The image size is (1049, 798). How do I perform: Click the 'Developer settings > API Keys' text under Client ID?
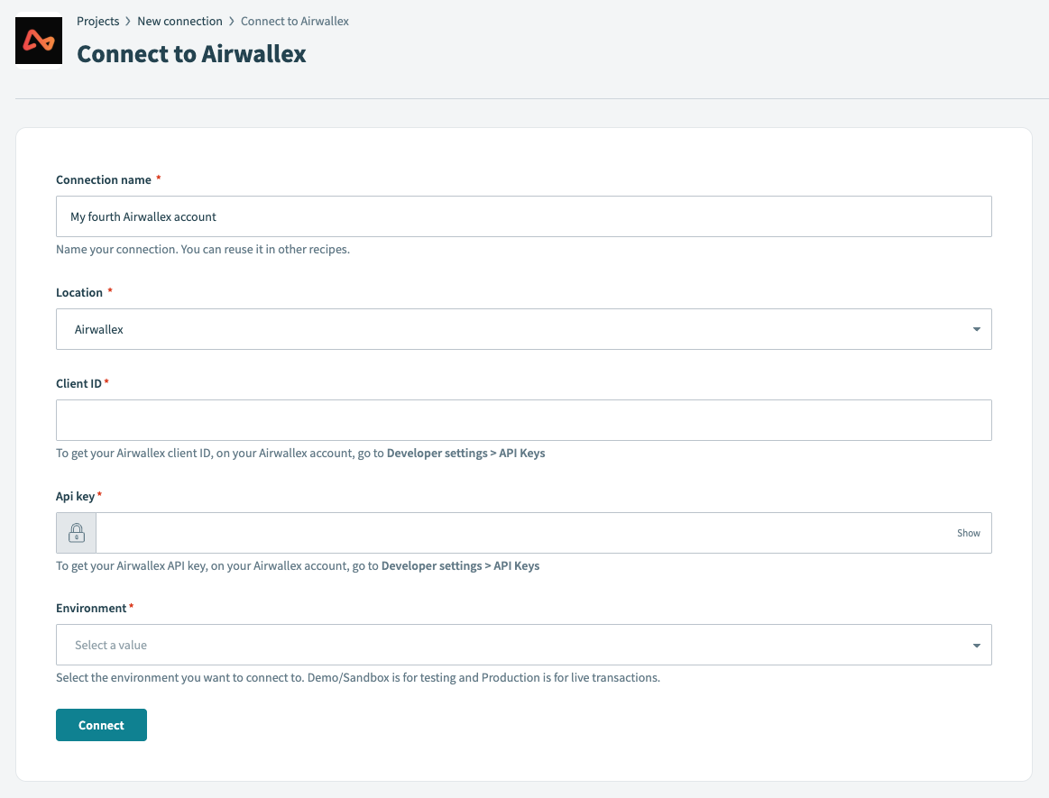(465, 453)
